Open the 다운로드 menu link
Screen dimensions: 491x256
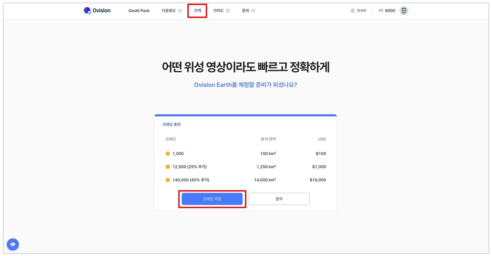click(x=169, y=11)
